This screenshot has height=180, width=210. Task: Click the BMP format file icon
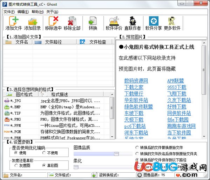coord(7,107)
